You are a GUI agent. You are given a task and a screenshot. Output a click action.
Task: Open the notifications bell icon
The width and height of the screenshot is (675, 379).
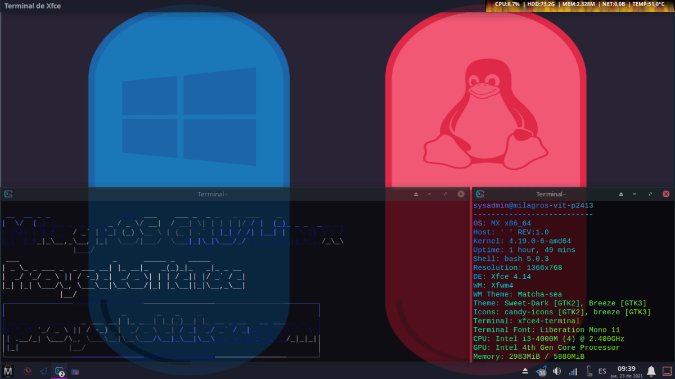[x=651, y=371]
